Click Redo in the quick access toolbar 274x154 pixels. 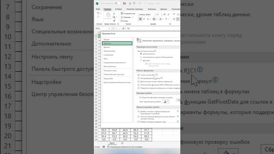(x=140, y=3)
